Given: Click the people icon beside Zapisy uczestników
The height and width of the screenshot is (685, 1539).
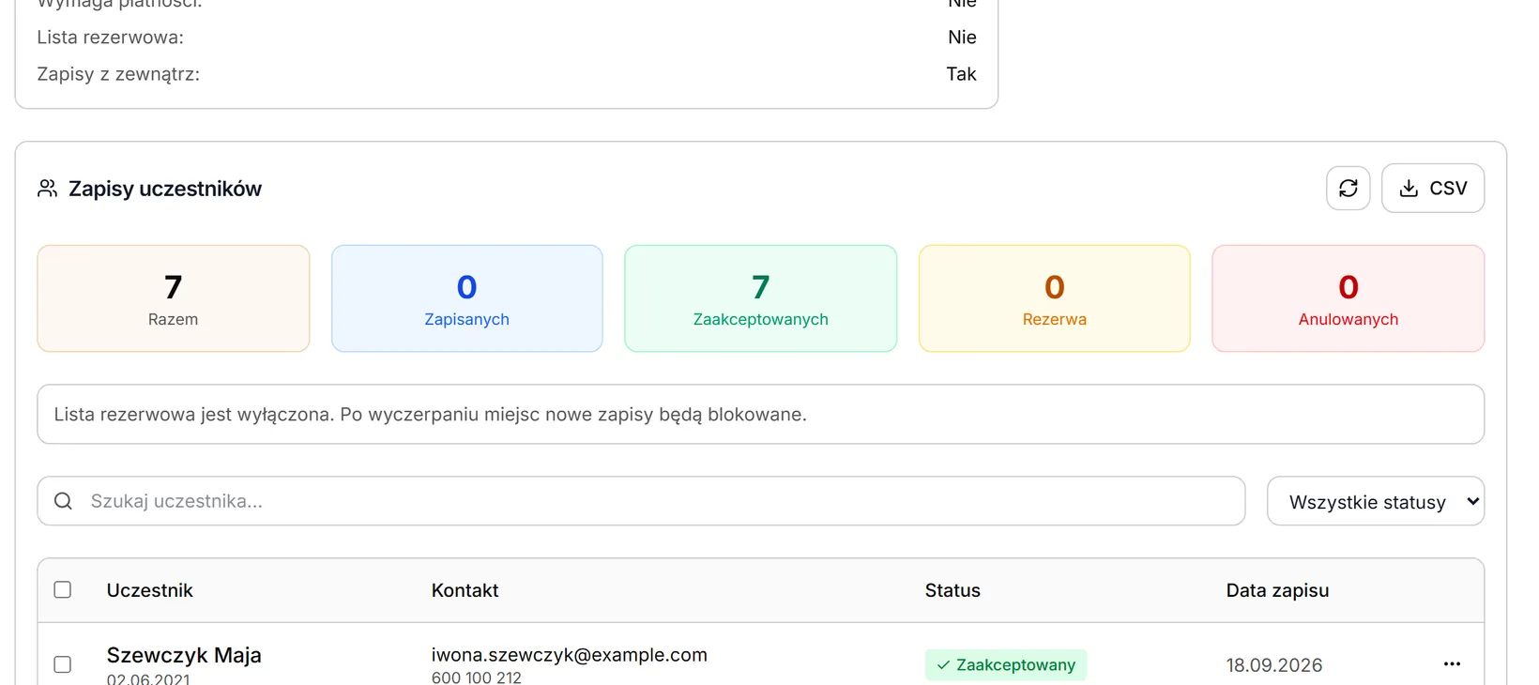Looking at the screenshot, I should coord(47,189).
